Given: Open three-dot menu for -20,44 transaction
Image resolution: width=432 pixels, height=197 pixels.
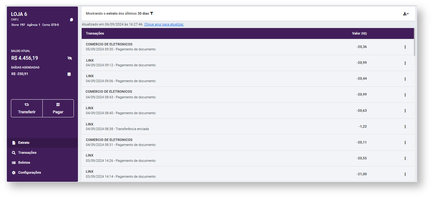Looking at the screenshot, I should coord(405,79).
